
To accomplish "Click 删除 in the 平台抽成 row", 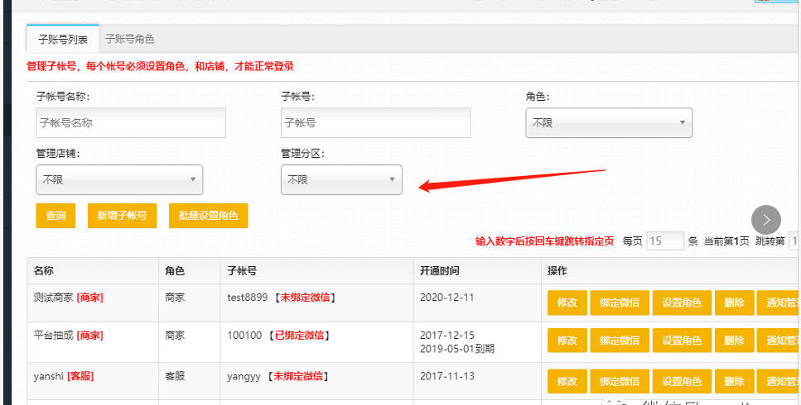I will point(734,340).
